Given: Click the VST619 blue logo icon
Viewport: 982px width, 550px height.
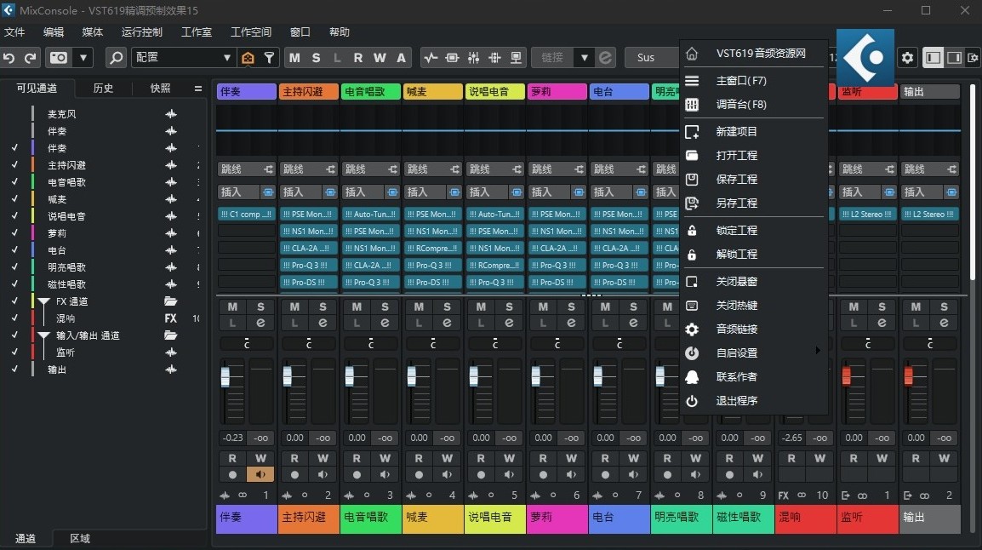Looking at the screenshot, I should click(865, 57).
